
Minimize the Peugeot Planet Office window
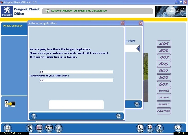(177, 2)
